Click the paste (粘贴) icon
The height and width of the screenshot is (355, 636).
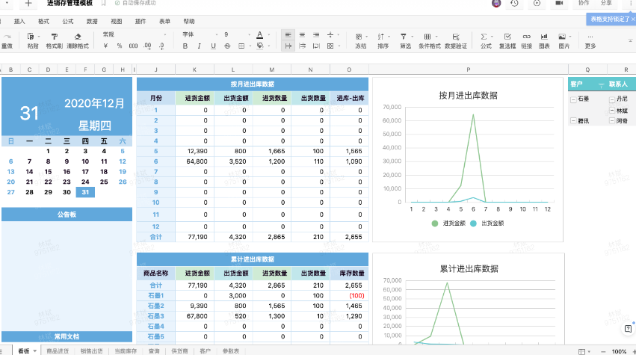click(31, 37)
